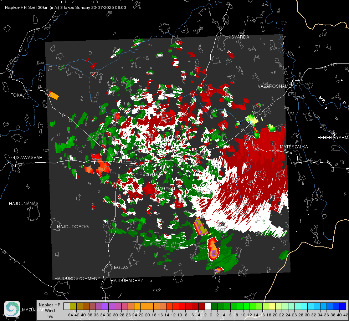Image resolution: width=349 pixels, height=321 pixels.
Task: Click the FEHÉRGYARMAT label at right edge
Action: (x=333, y=137)
